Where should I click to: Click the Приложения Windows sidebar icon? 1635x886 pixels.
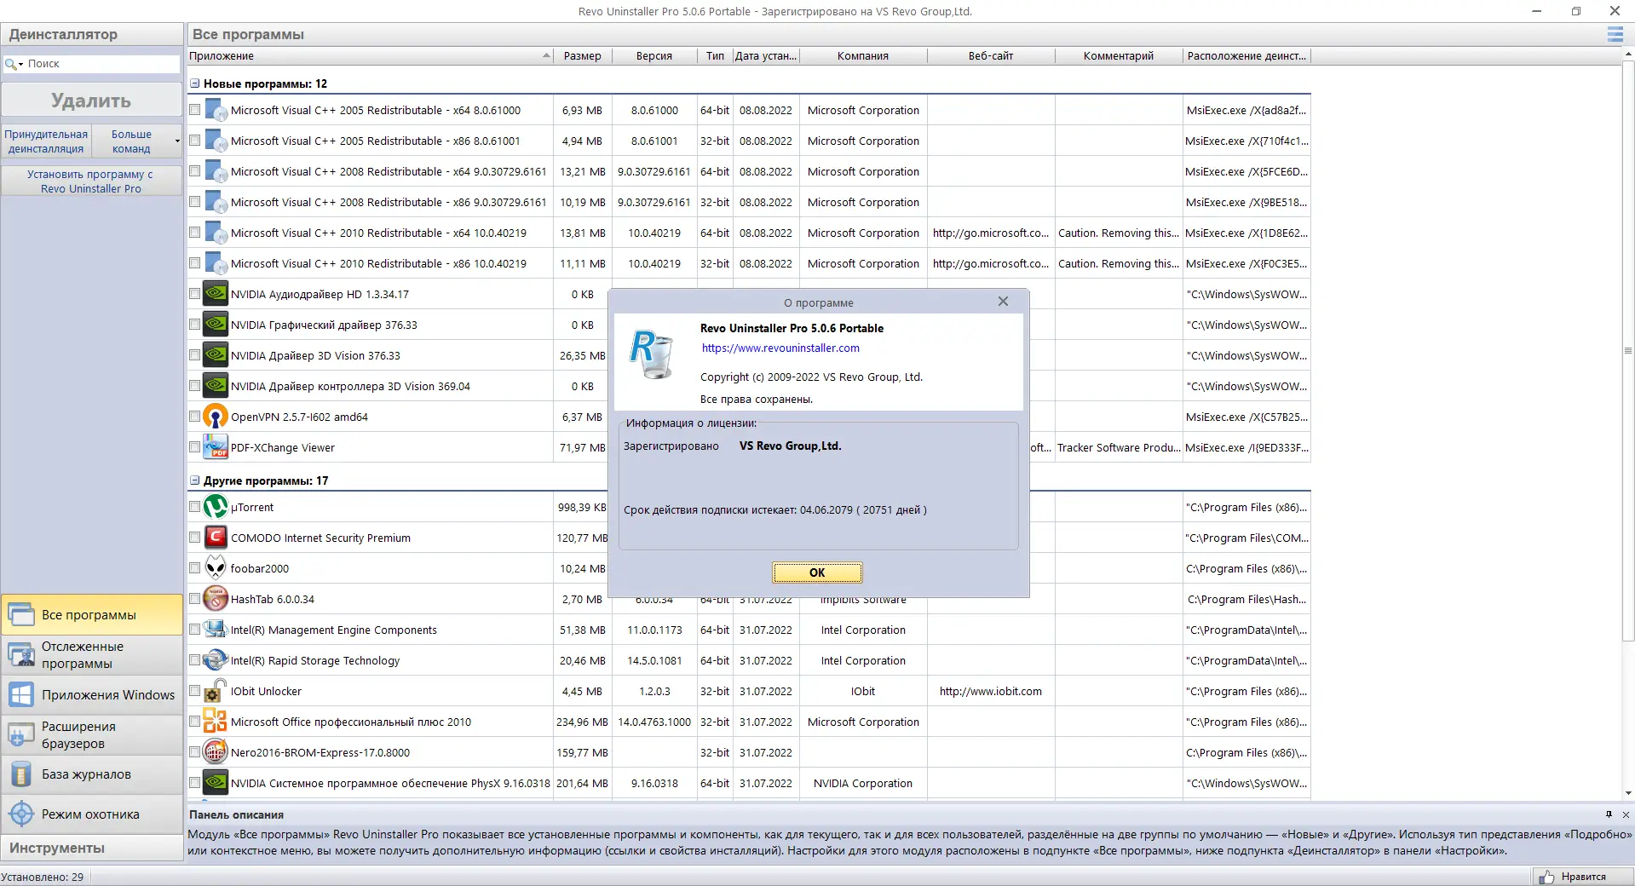[x=21, y=695]
